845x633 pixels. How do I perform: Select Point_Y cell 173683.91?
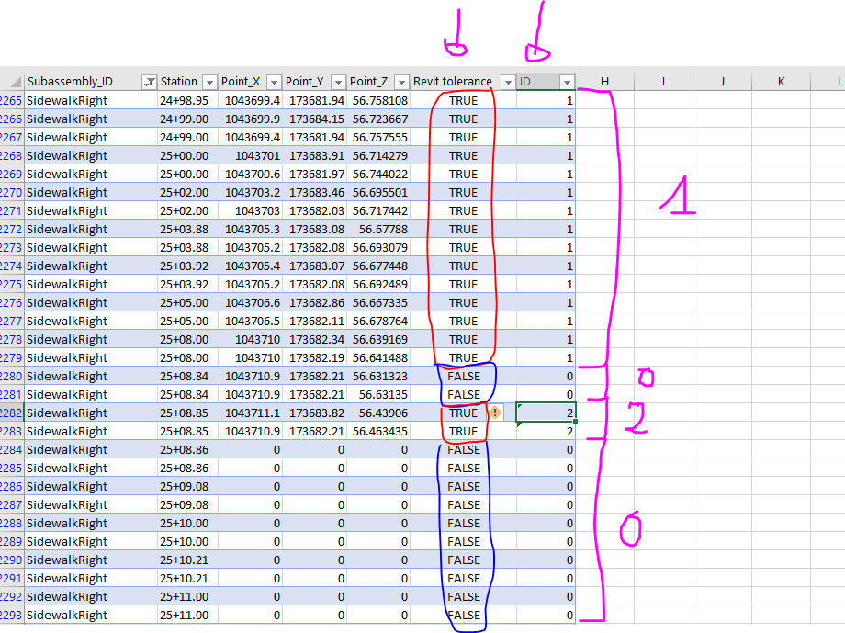tap(314, 156)
